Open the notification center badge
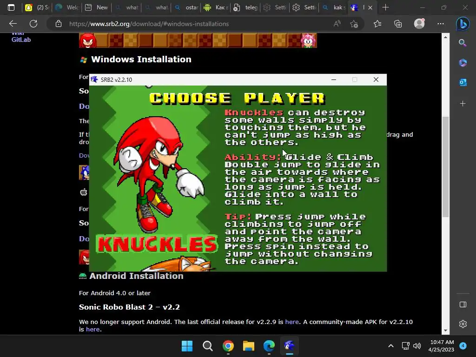The height and width of the screenshot is (357, 476). [463, 346]
